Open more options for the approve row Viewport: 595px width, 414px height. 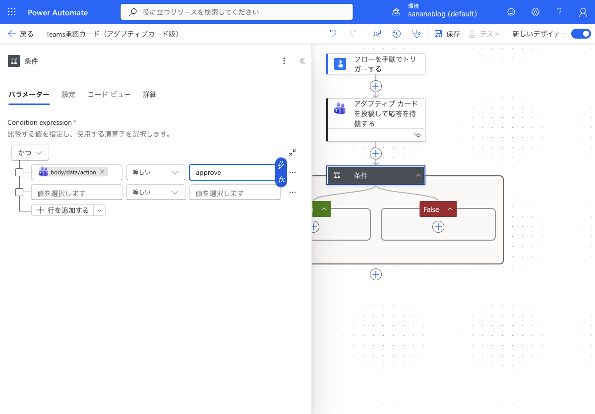point(293,172)
